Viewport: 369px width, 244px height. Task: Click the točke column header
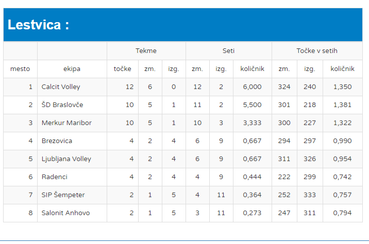[x=123, y=68]
